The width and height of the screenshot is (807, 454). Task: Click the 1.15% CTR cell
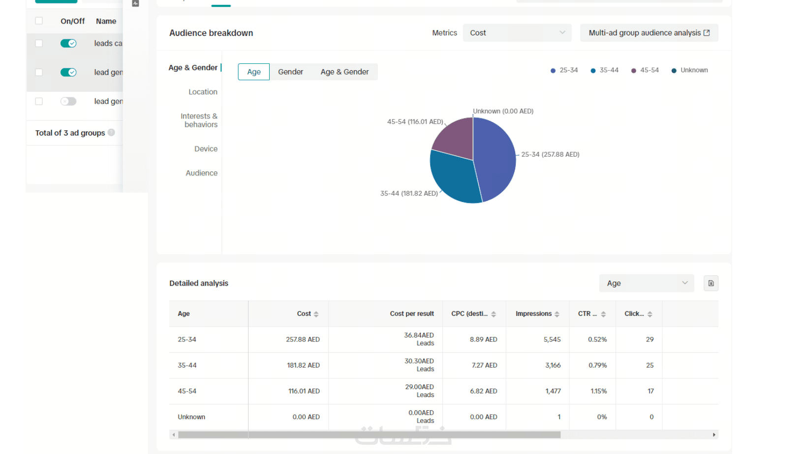pos(599,391)
